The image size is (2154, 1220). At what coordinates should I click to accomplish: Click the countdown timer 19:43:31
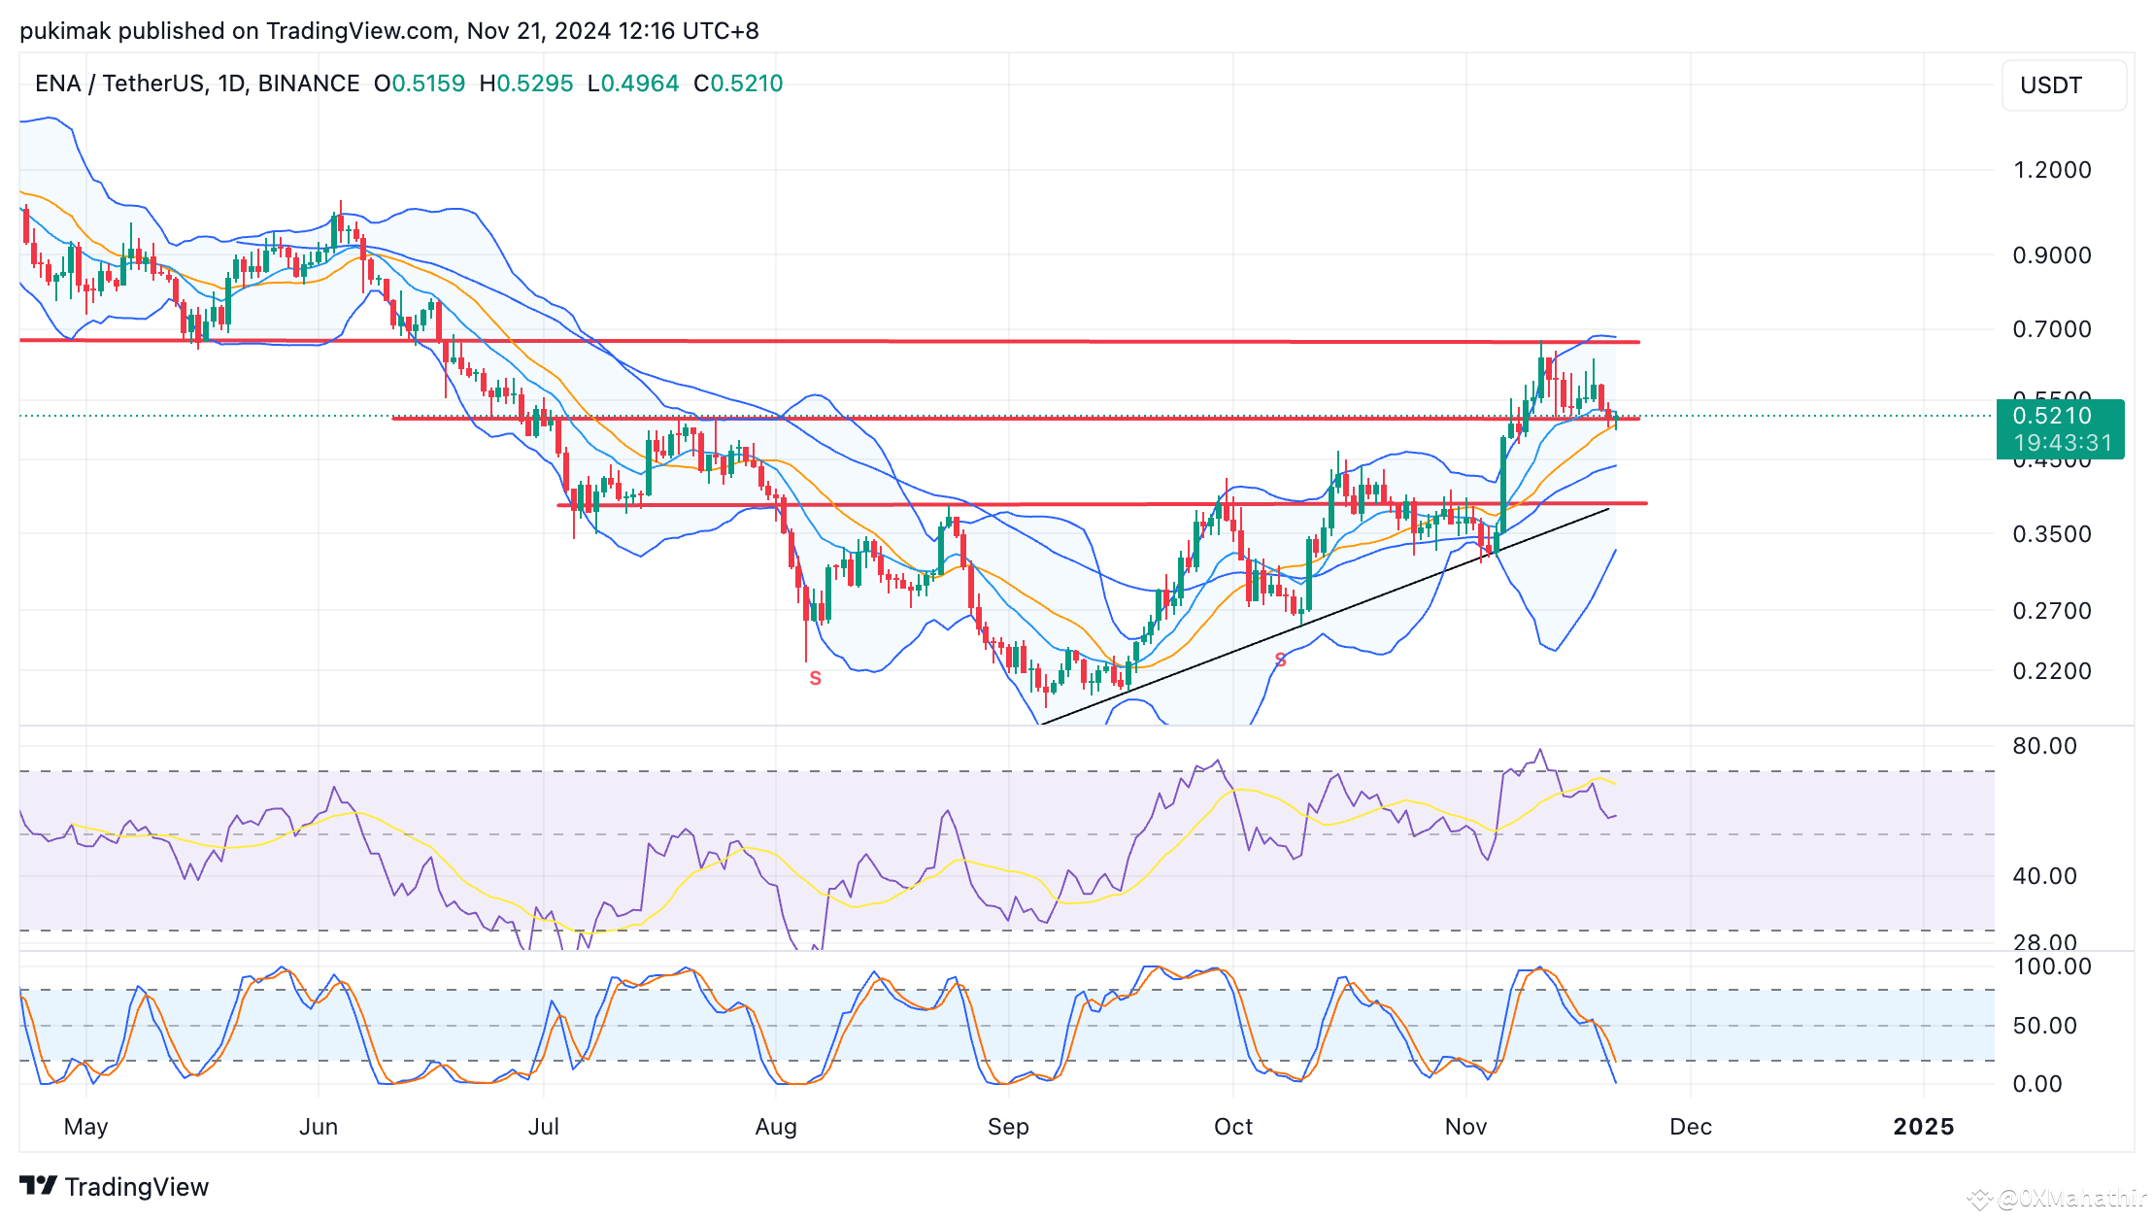click(2063, 443)
